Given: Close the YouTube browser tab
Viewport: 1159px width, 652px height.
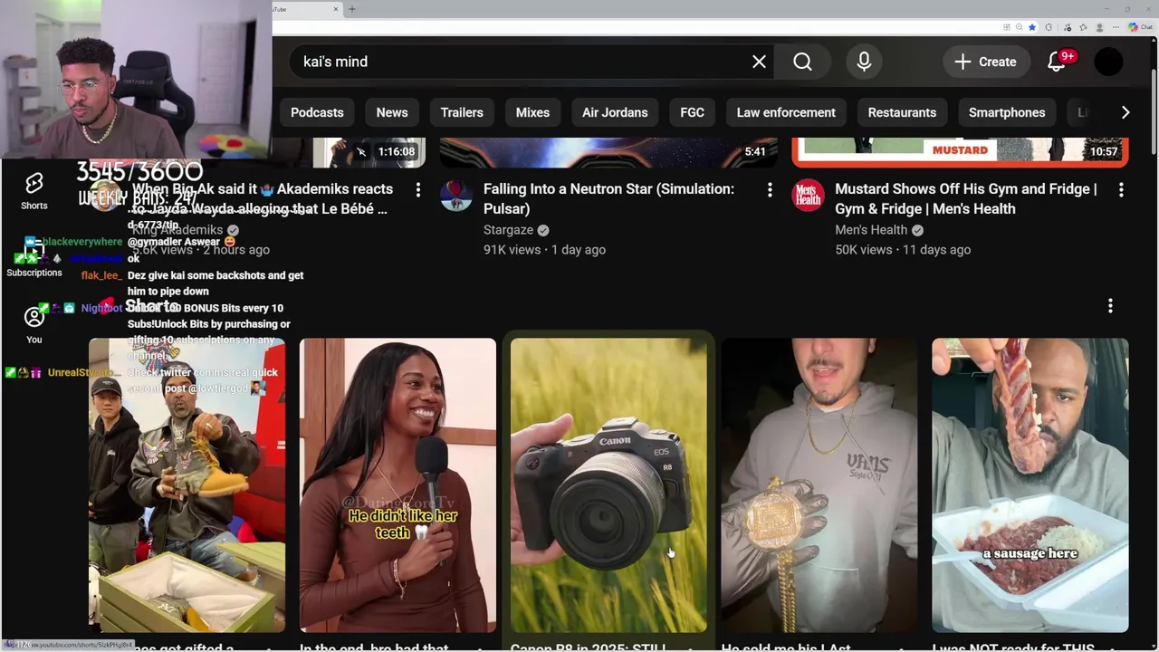Looking at the screenshot, I should (336, 9).
